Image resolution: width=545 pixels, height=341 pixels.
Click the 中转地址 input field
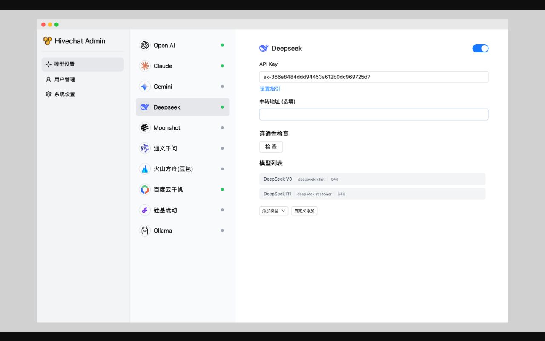374,114
